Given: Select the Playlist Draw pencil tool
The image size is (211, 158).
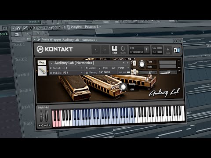Looking at the screenshot, I should (25, 28).
